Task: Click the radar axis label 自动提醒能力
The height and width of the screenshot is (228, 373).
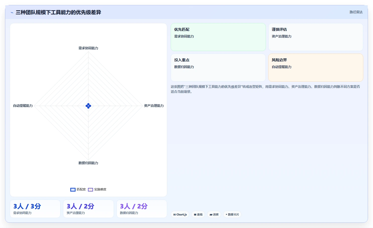Action: coord(23,106)
